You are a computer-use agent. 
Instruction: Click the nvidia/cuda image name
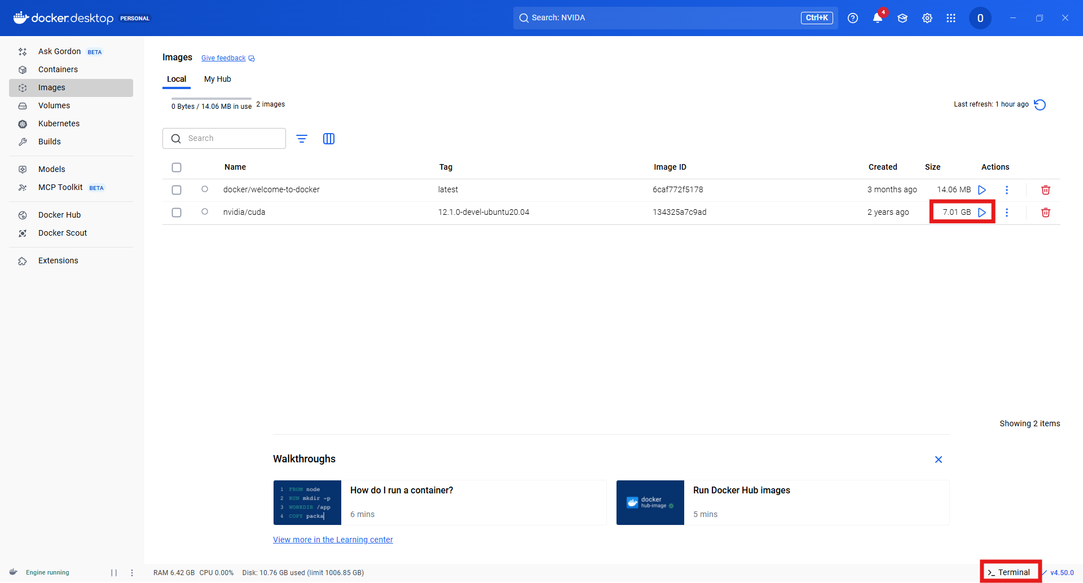click(x=244, y=212)
